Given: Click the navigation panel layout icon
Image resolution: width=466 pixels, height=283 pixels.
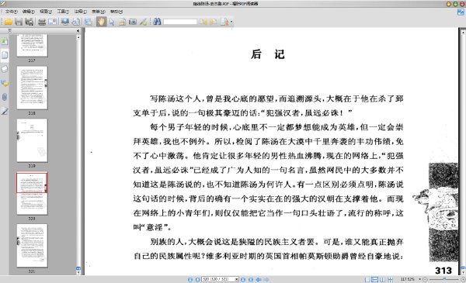Looking at the screenshot, I should point(88,22).
